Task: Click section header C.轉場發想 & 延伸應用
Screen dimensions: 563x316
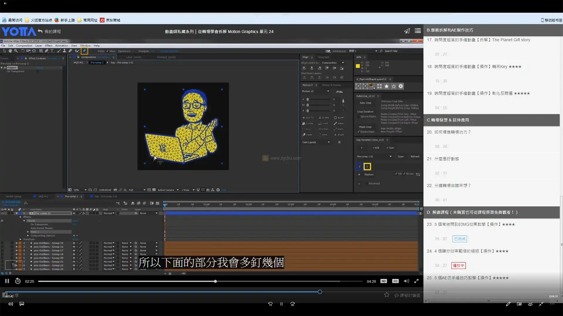Action: tap(448, 120)
